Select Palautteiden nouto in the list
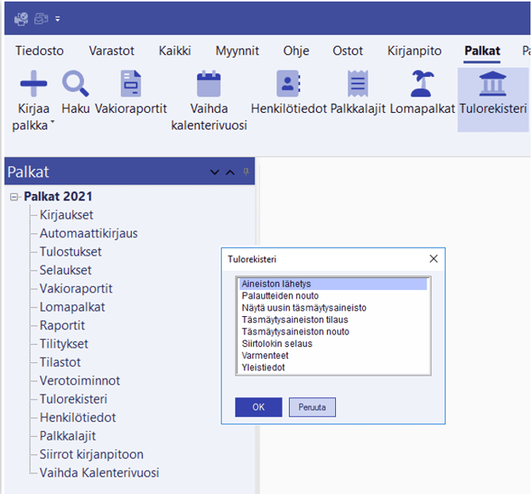Image resolution: width=532 pixels, height=494 pixels. 279,296
